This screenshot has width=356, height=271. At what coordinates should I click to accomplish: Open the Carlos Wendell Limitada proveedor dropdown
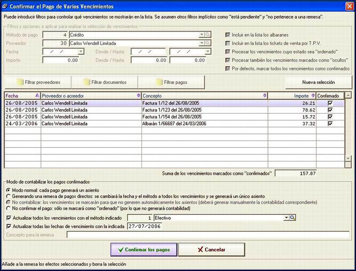(202, 43)
